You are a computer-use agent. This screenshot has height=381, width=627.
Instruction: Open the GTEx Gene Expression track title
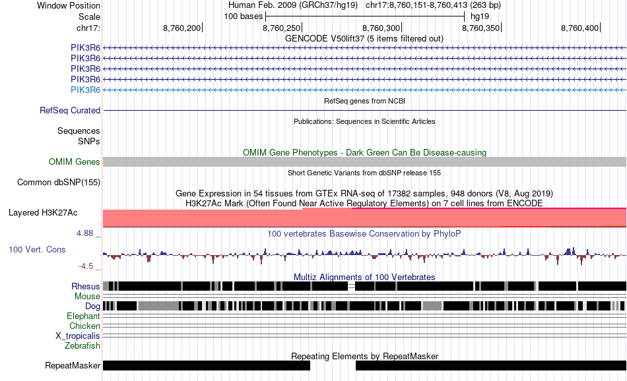(x=364, y=194)
